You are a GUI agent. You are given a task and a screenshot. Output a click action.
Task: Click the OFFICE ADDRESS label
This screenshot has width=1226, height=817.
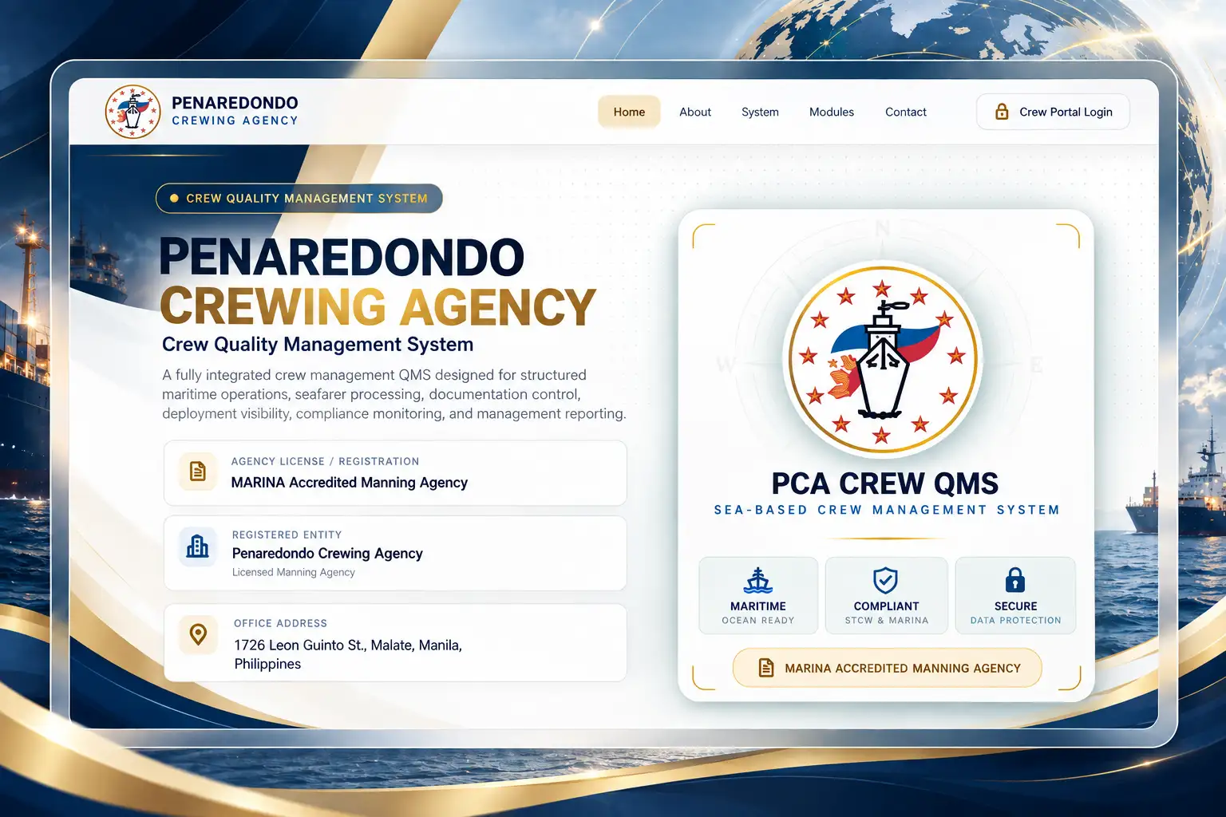(x=280, y=623)
